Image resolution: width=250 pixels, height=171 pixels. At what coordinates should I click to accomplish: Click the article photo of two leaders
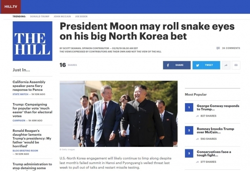tap(118, 114)
